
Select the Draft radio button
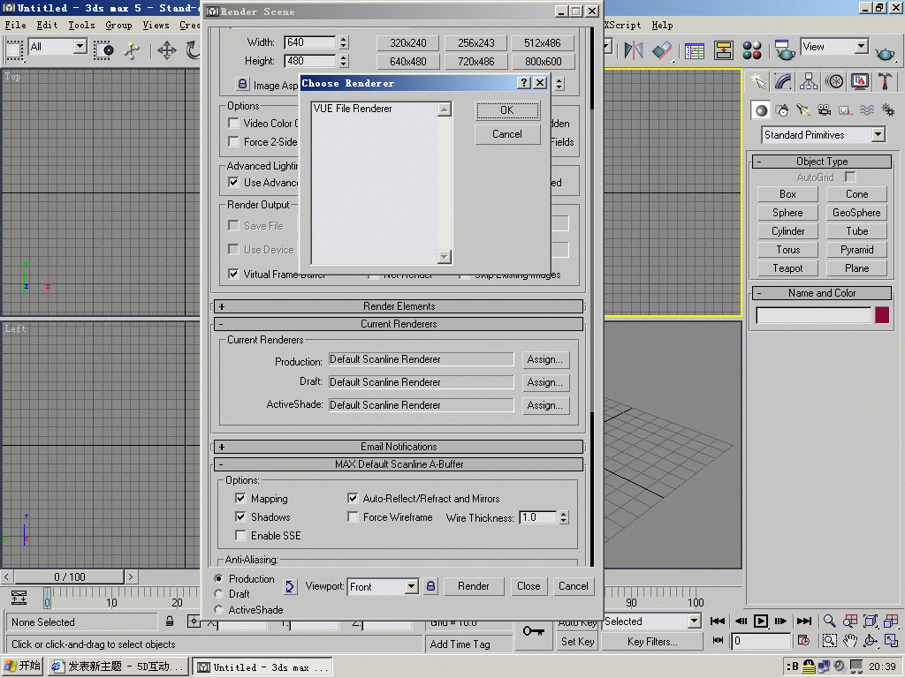pyautogui.click(x=219, y=594)
